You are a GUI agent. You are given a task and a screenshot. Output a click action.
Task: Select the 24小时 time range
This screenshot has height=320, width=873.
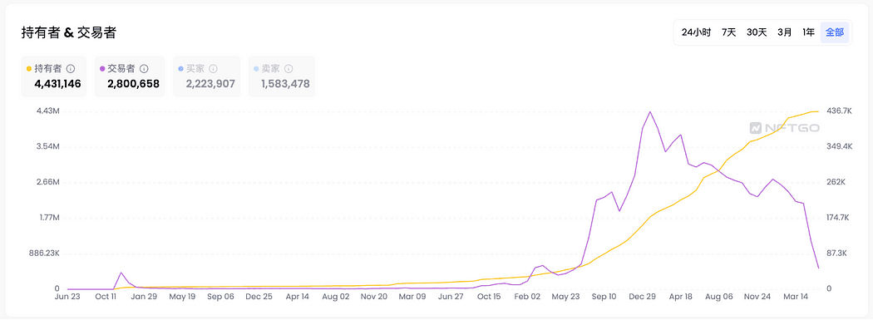point(696,32)
